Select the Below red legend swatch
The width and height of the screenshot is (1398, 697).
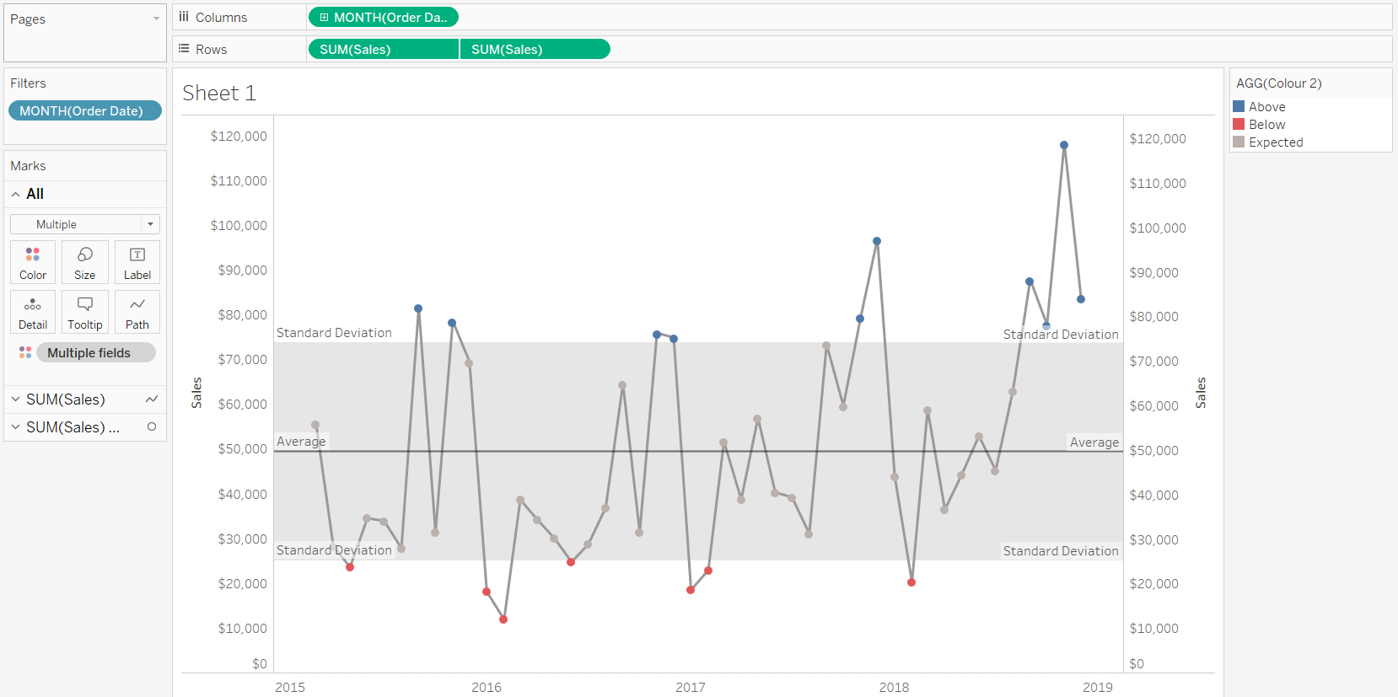click(x=1239, y=124)
